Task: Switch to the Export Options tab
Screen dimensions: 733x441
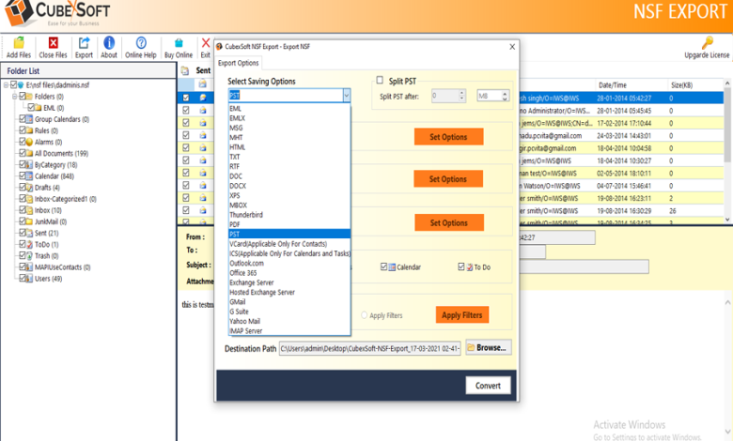Action: [x=239, y=63]
